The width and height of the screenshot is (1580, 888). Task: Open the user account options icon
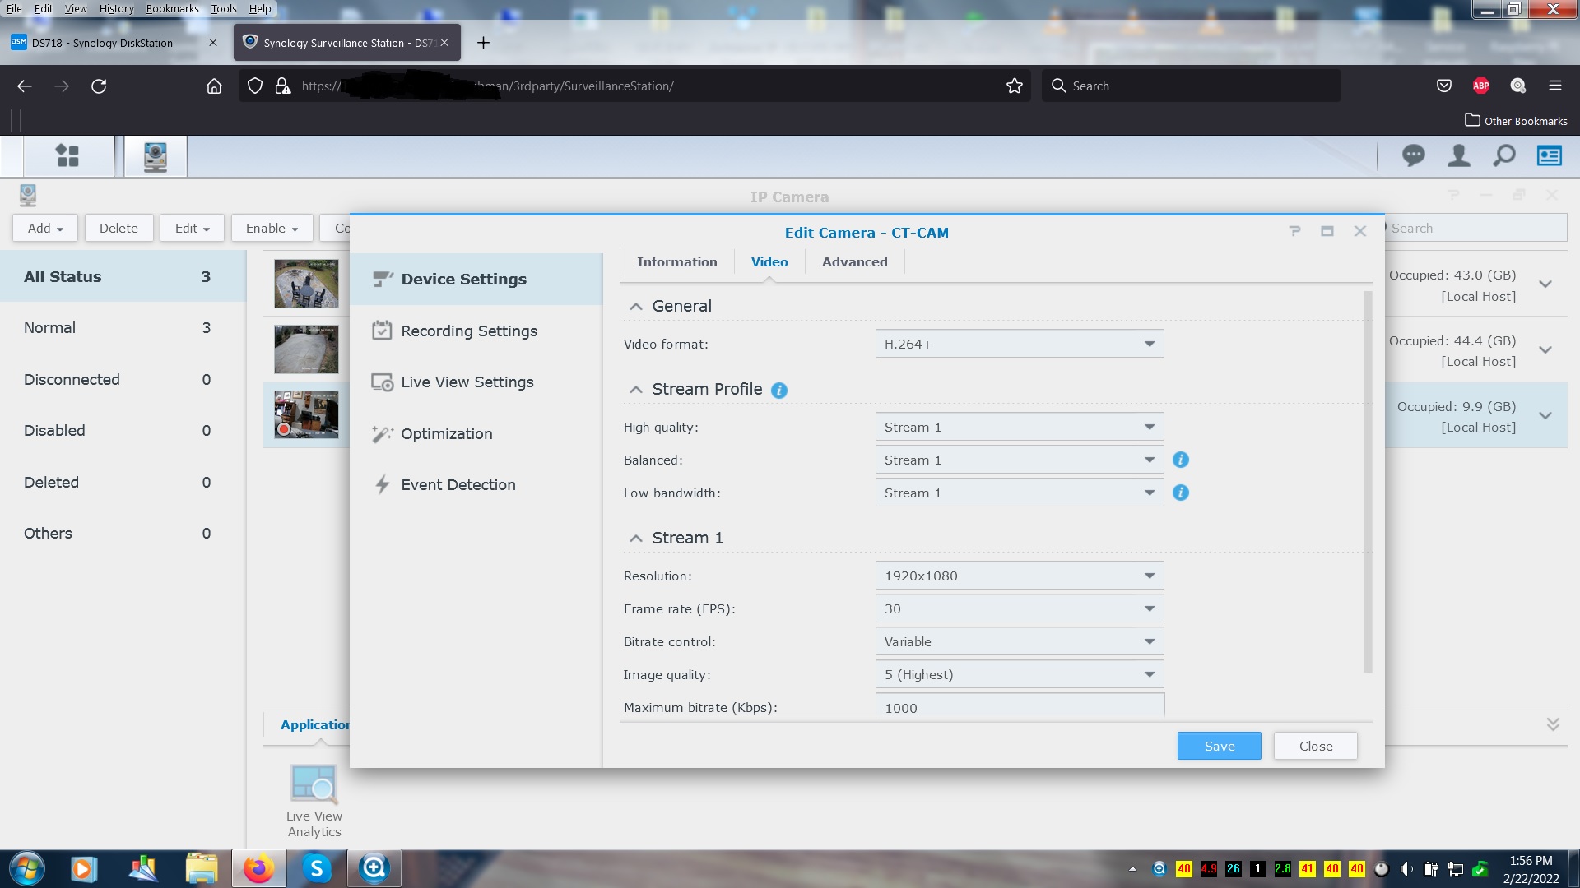click(1458, 155)
